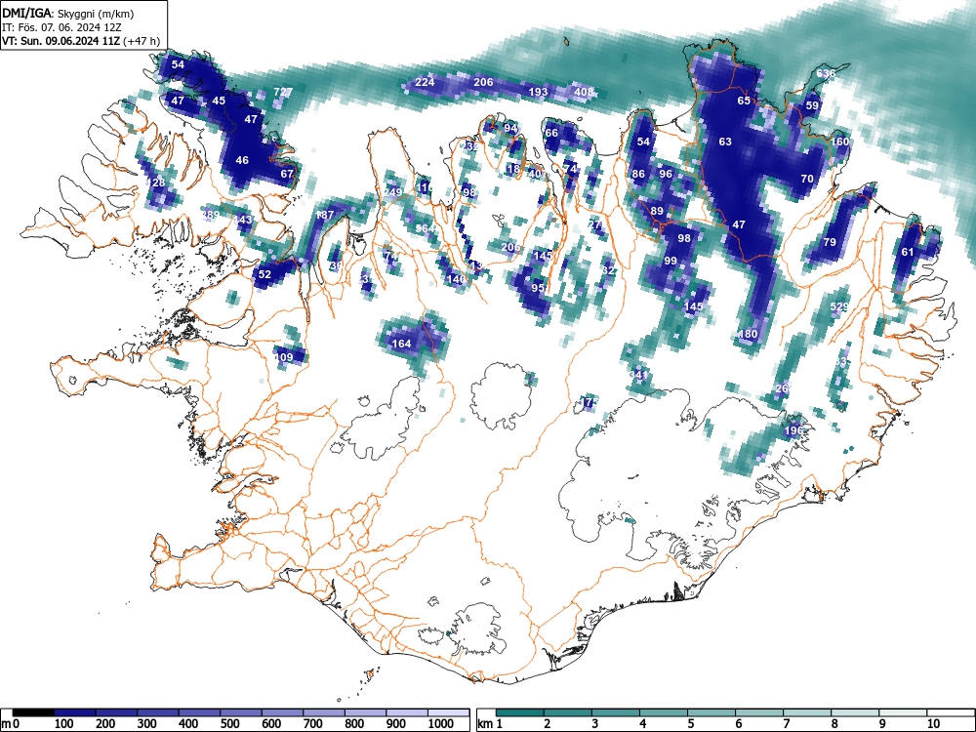Click the visibility value '727' on the map

pos(283,92)
